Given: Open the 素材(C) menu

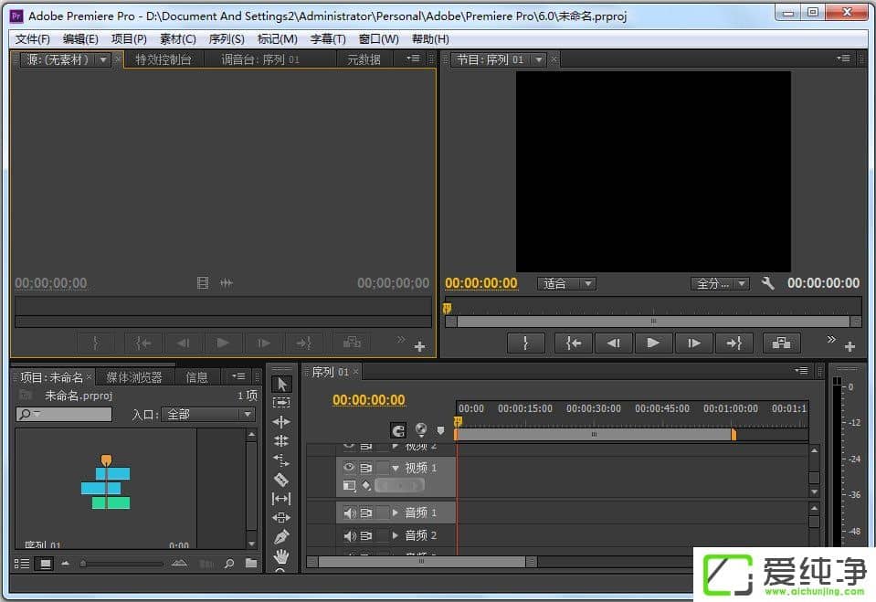Looking at the screenshot, I should (x=177, y=38).
